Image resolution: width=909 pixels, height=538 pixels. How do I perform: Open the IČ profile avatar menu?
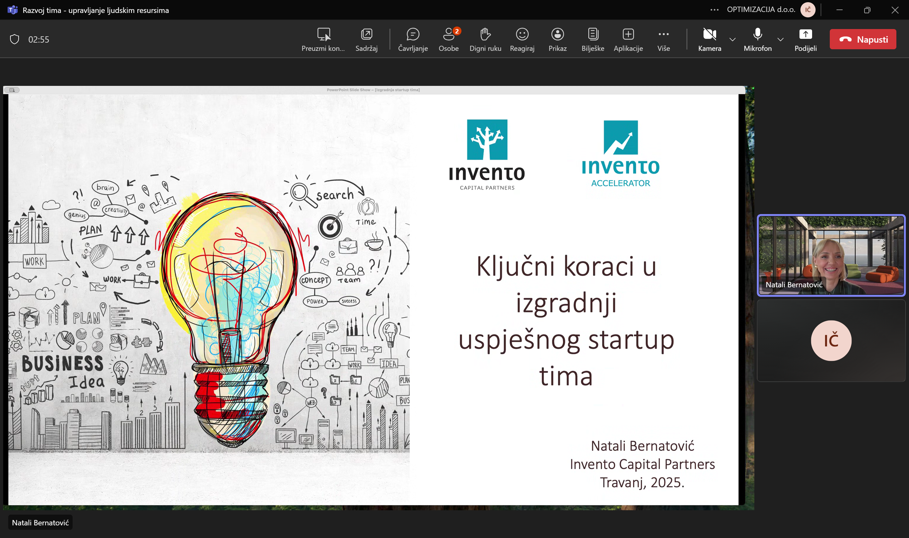(808, 10)
